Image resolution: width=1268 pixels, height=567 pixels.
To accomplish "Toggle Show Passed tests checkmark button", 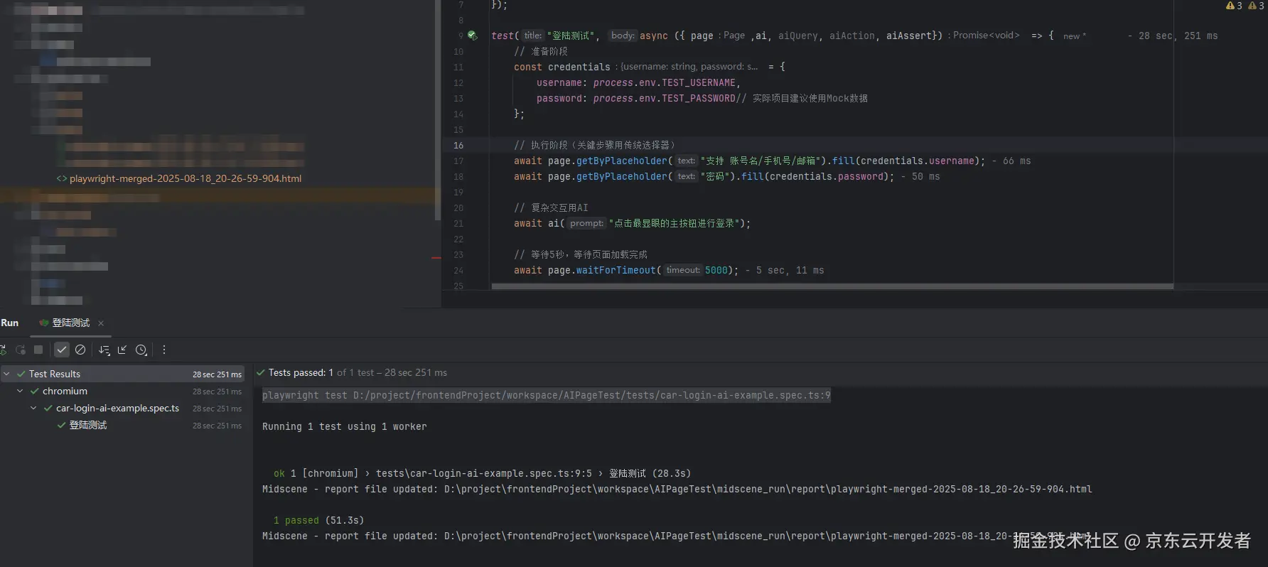I will click(x=62, y=350).
